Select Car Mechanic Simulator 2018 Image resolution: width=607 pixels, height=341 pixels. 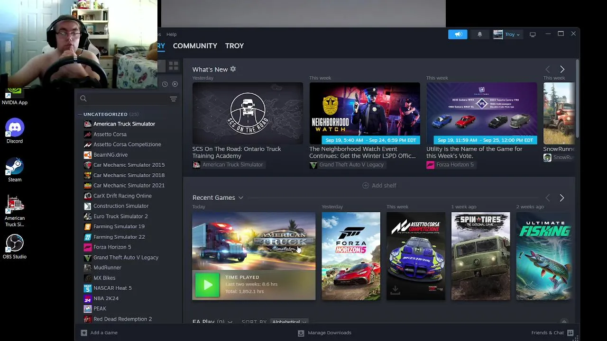[x=128, y=175]
